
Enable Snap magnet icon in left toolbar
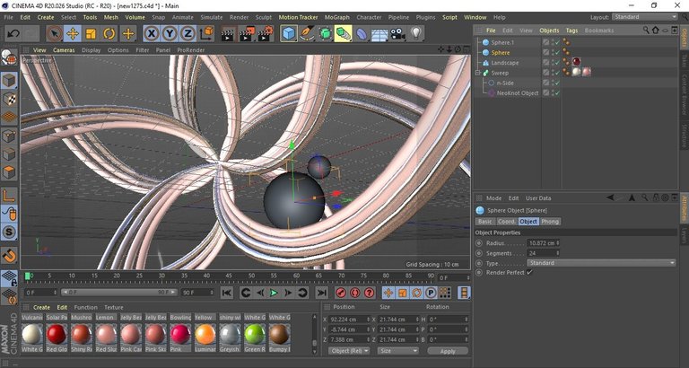(x=9, y=256)
